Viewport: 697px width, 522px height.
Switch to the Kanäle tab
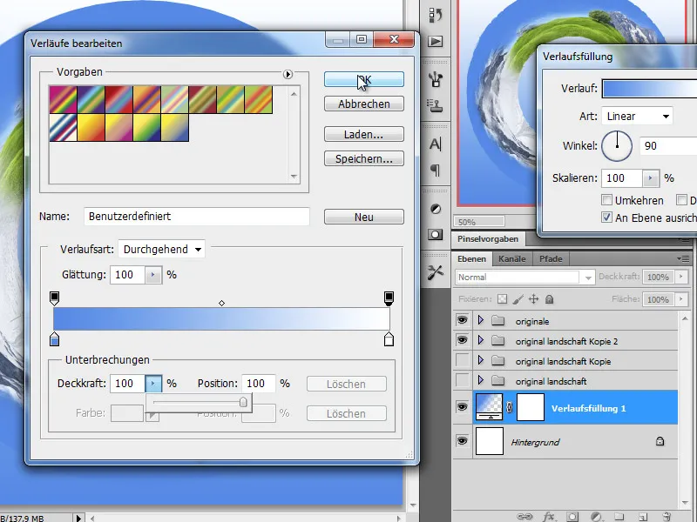(x=512, y=258)
